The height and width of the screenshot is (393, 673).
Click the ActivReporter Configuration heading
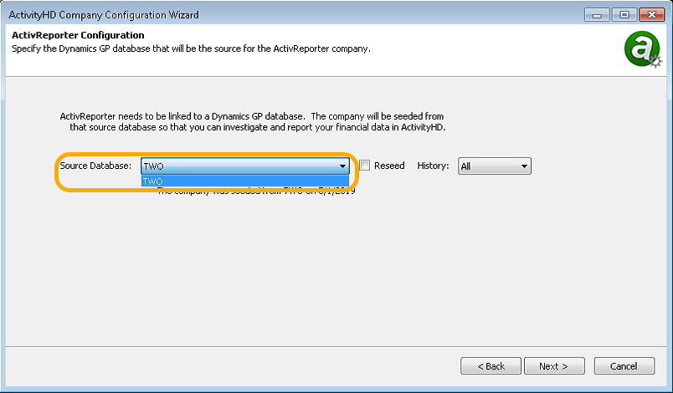coord(78,35)
